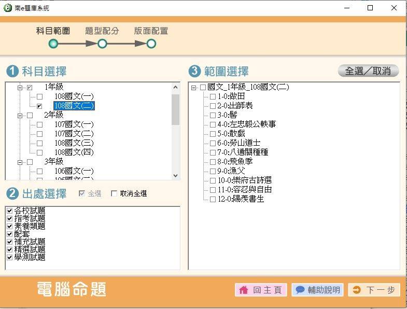
Task: Uncheck 精選試題 source
Action: coord(10,249)
